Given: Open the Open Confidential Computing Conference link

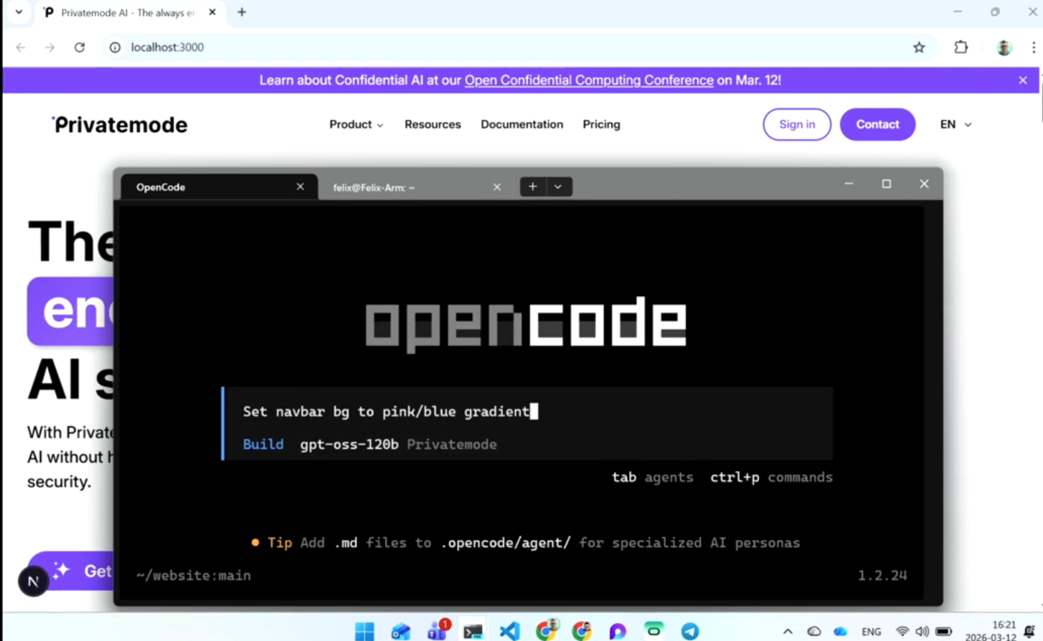Looking at the screenshot, I should pyautogui.click(x=588, y=80).
